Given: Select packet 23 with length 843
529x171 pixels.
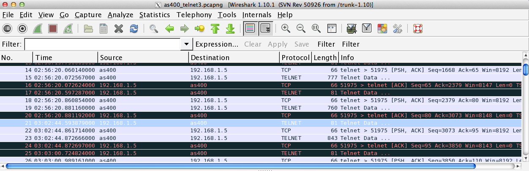Looking at the screenshot, I should [x=261, y=138].
